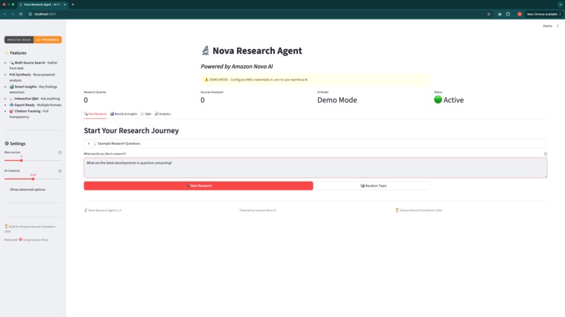
Task: Click the Interactive Q&A speech icon
Action: pyautogui.click(x=11, y=98)
